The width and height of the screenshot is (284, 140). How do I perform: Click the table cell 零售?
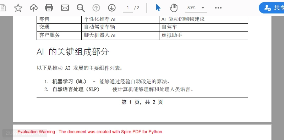59,19
